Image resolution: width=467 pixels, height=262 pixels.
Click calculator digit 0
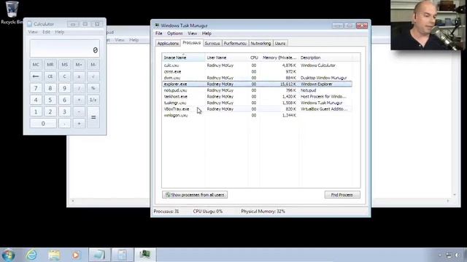pos(43,124)
